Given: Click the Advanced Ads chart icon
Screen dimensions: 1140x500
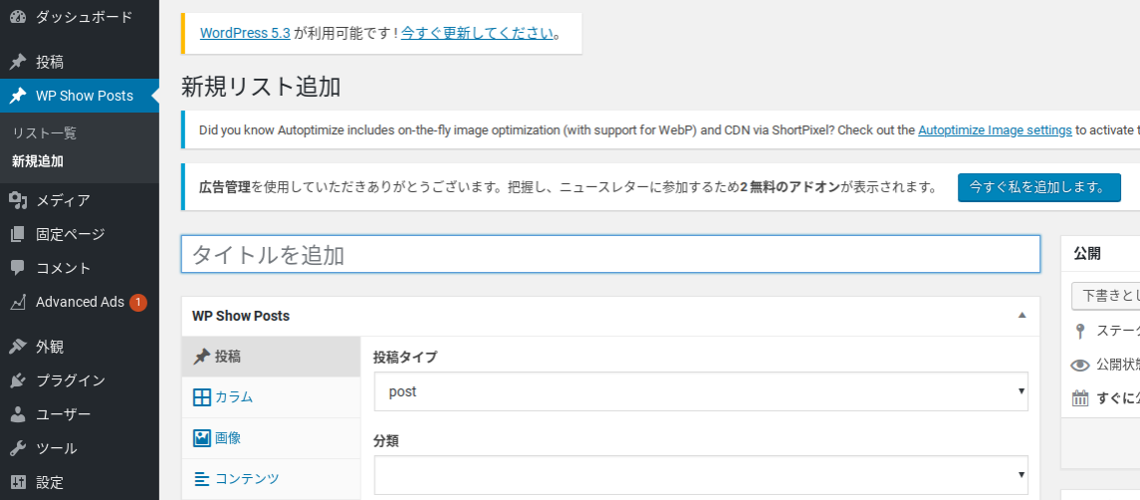Looking at the screenshot, I should [x=17, y=302].
